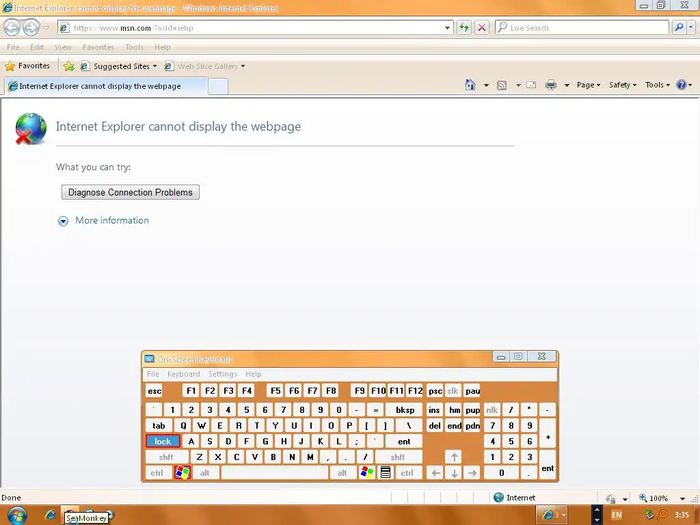Click the Print icon
700x525 pixels.
click(551, 85)
